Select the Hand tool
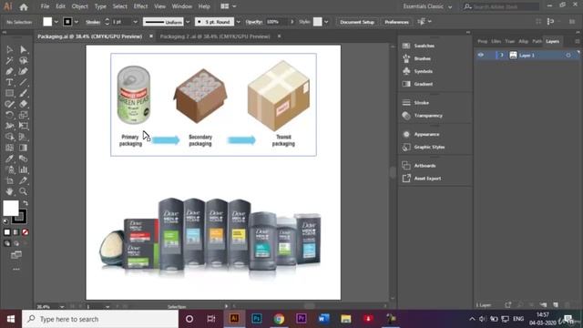This screenshot has width=583, height=328. point(9,191)
